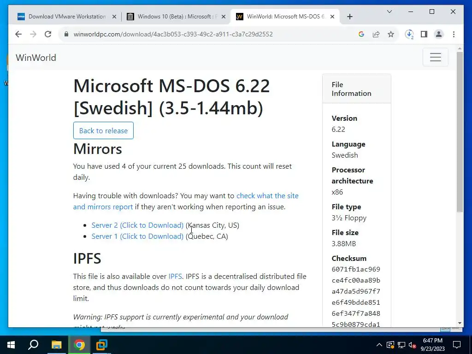The image size is (472, 354).
Task: Open VMware Workstation from the taskbar
Action: click(x=102, y=345)
